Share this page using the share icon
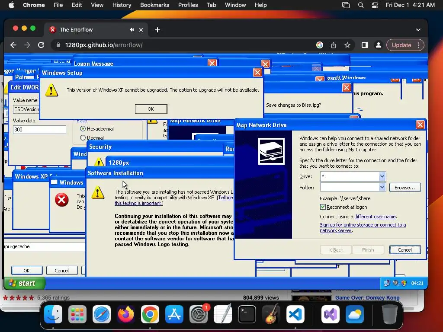Image resolution: width=443 pixels, height=332 pixels. (x=334, y=45)
